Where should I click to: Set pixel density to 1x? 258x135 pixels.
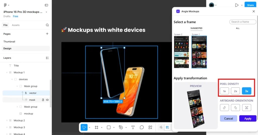click(x=224, y=91)
